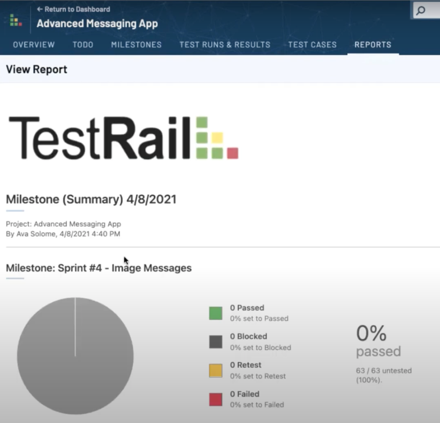Image resolution: width=440 pixels, height=423 pixels.
Task: Switch to the Todo tab
Action: point(83,45)
